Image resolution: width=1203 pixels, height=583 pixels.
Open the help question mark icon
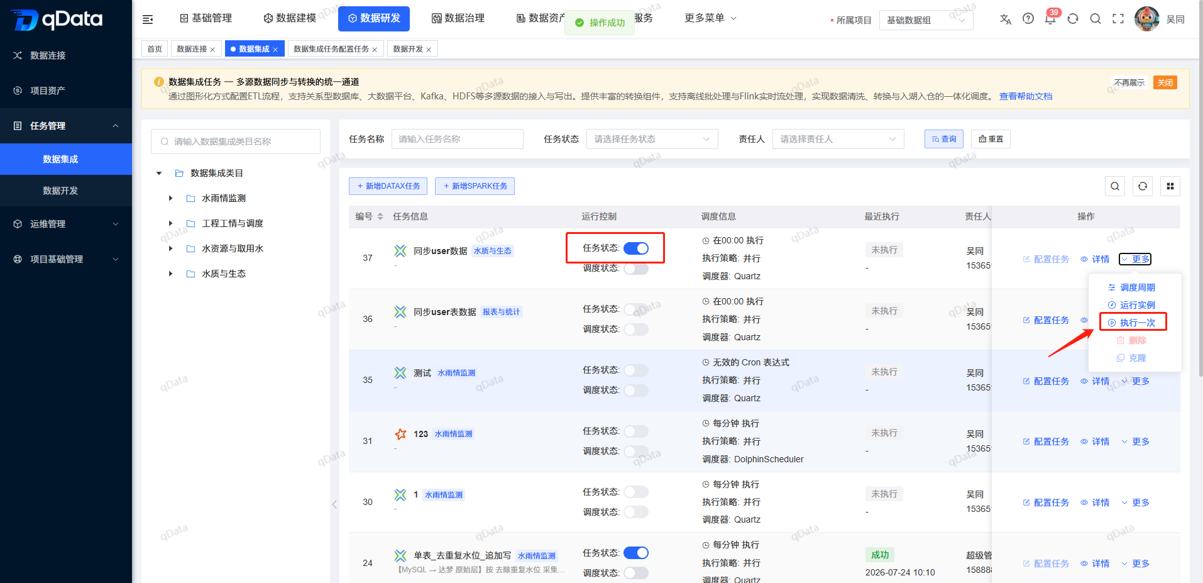[x=1028, y=19]
